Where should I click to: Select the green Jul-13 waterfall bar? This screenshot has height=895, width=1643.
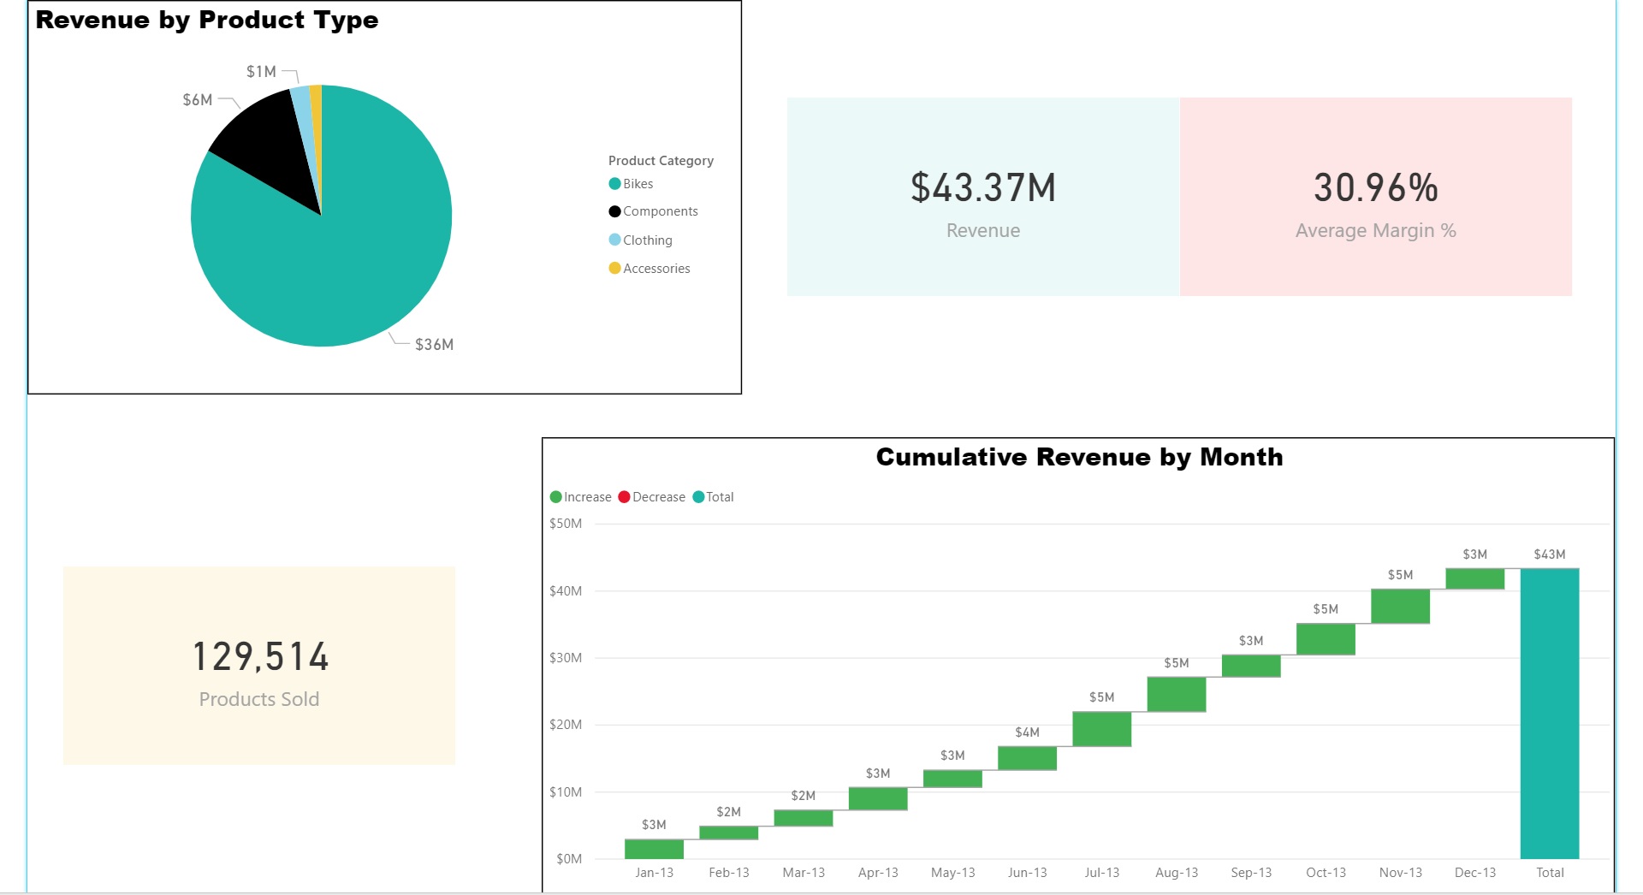tap(1102, 729)
